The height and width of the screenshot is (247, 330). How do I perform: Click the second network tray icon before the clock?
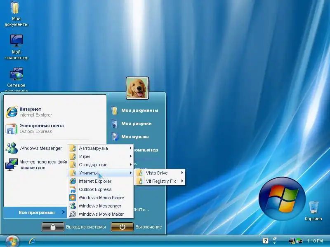pyautogui.click(x=299, y=241)
